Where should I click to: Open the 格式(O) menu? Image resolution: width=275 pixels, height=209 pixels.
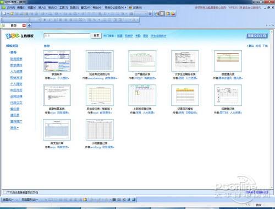point(53,8)
